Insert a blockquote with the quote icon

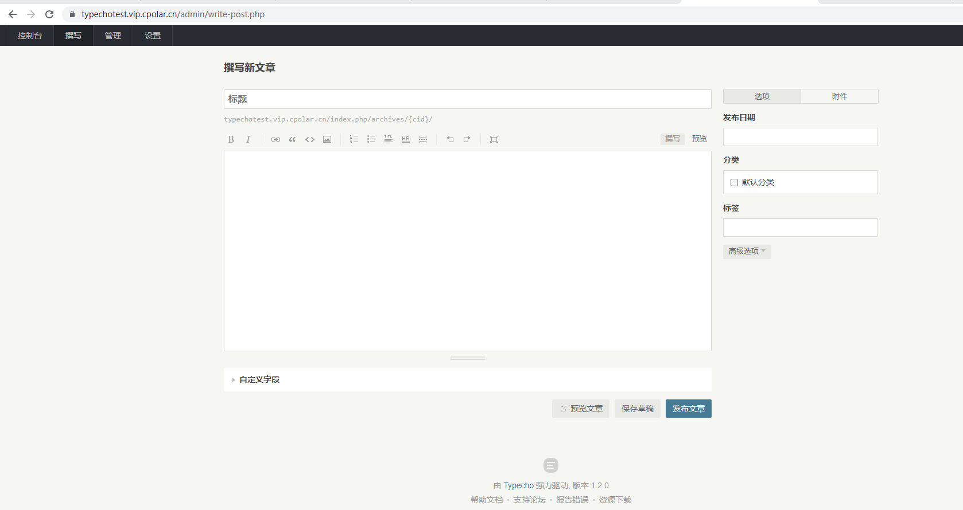pos(293,139)
